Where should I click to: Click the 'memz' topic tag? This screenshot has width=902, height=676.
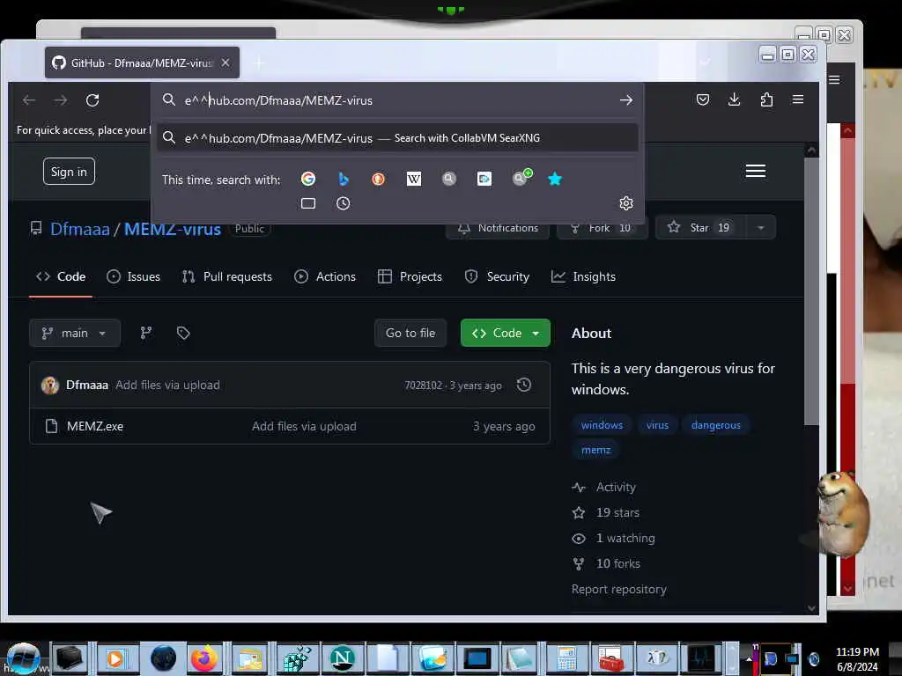coord(595,450)
